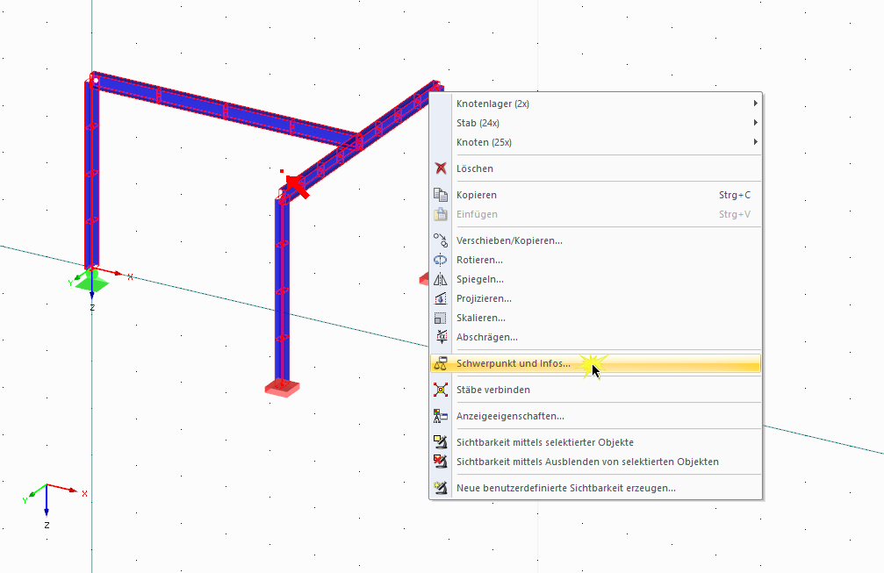Expand the Stab (24x) submenu arrow
Image resolution: width=884 pixels, height=573 pixels.
tap(755, 123)
